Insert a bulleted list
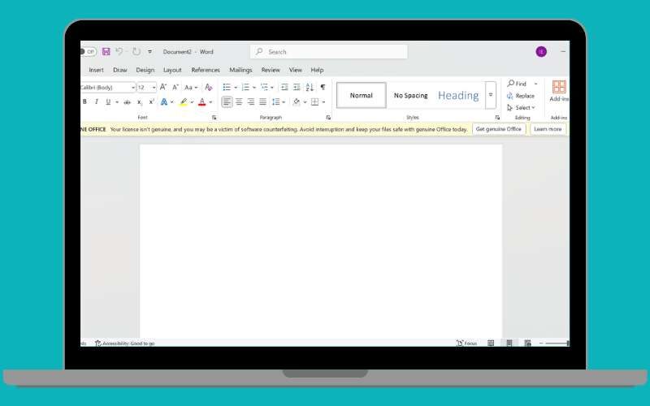 227,87
